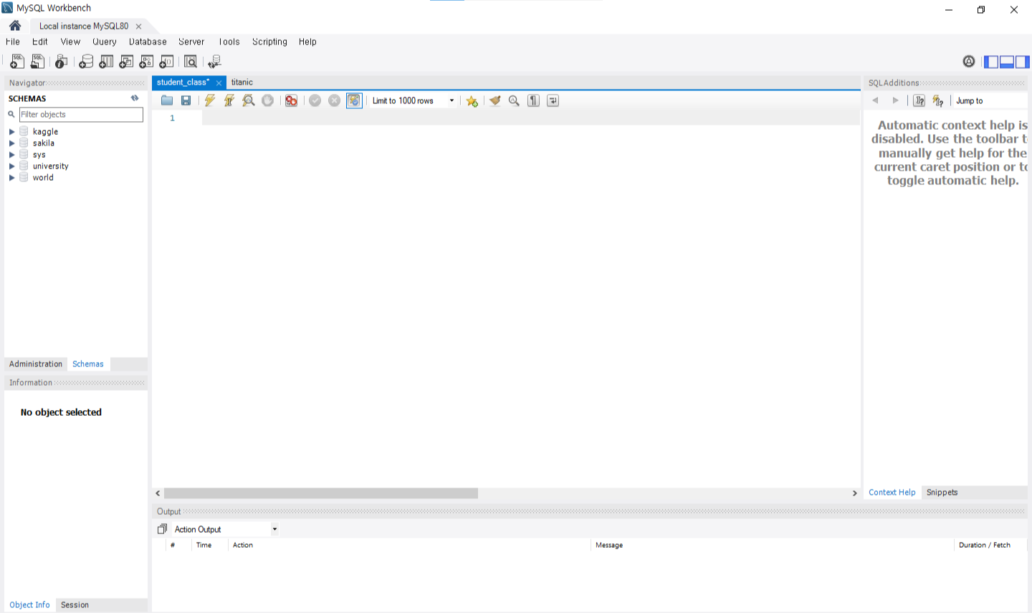Select the university schema row
The height and width of the screenshot is (613, 1032).
(75, 166)
